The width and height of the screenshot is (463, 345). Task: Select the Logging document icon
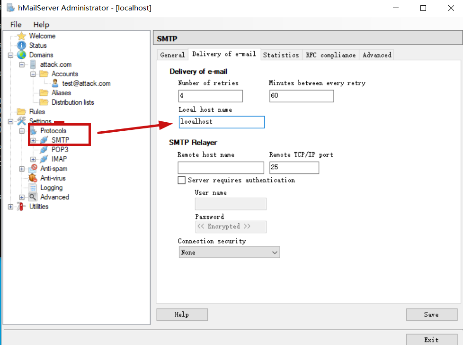pyautogui.click(x=33, y=188)
